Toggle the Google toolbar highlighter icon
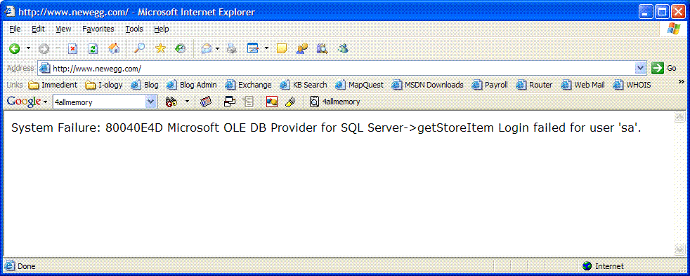Image resolution: width=690 pixels, height=276 pixels. pos(289,102)
